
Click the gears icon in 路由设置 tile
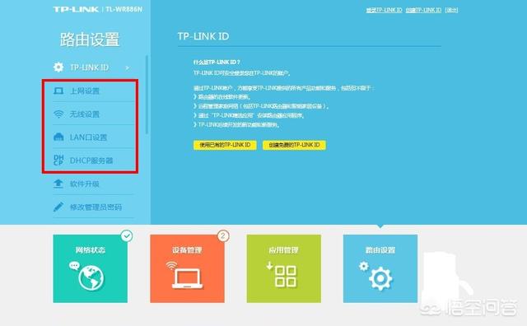[376, 276]
